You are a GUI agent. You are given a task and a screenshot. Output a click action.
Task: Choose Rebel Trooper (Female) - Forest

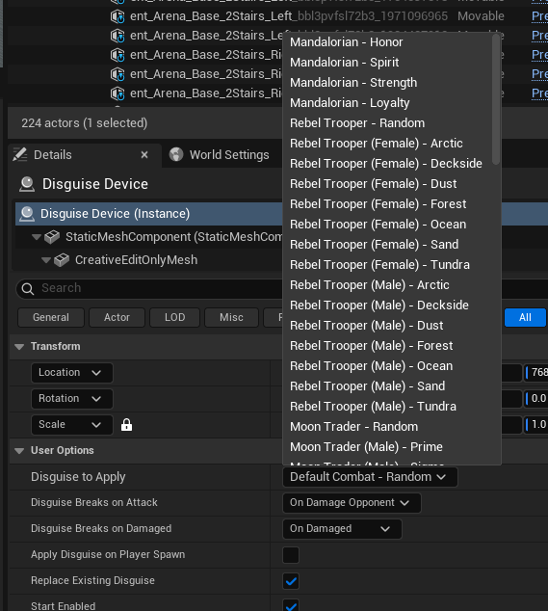pos(378,204)
